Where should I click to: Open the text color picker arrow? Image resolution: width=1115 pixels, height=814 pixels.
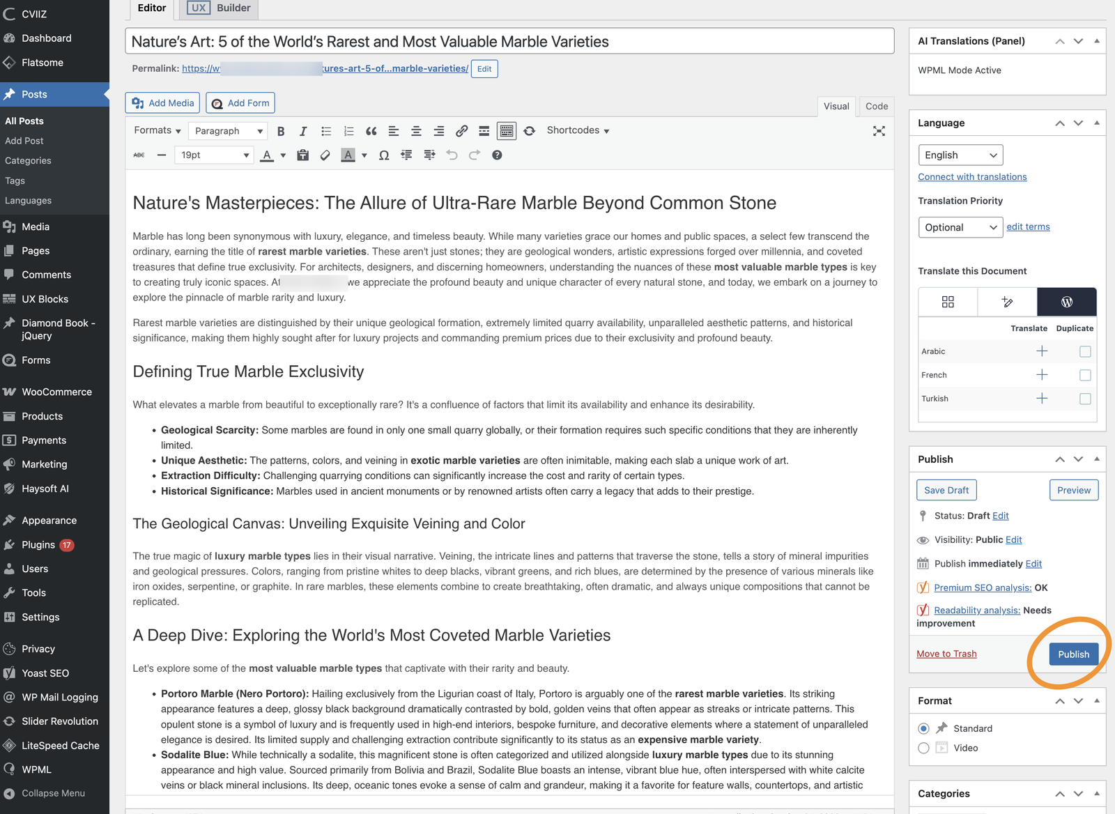coord(283,155)
